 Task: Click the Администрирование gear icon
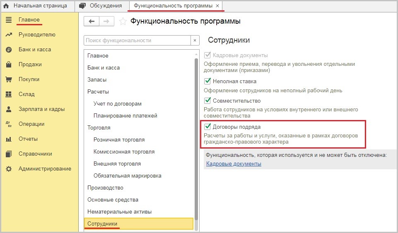(x=9, y=169)
